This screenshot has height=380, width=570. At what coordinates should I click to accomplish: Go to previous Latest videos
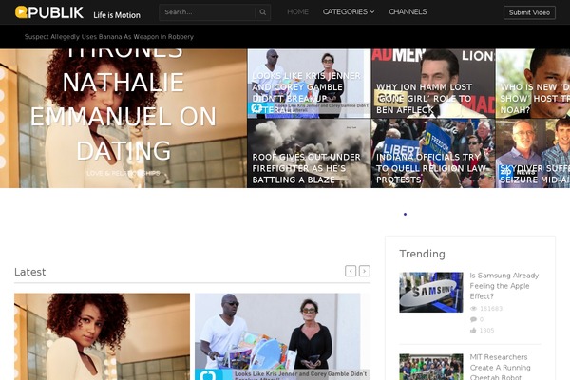tap(351, 271)
